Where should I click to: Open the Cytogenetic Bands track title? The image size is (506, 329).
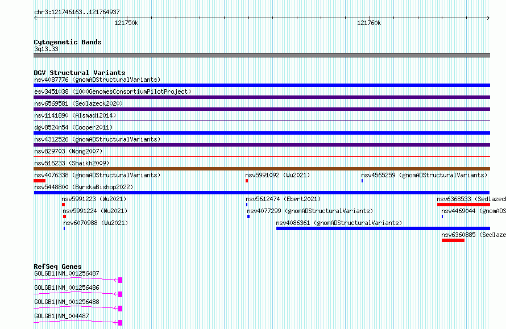[68, 42]
